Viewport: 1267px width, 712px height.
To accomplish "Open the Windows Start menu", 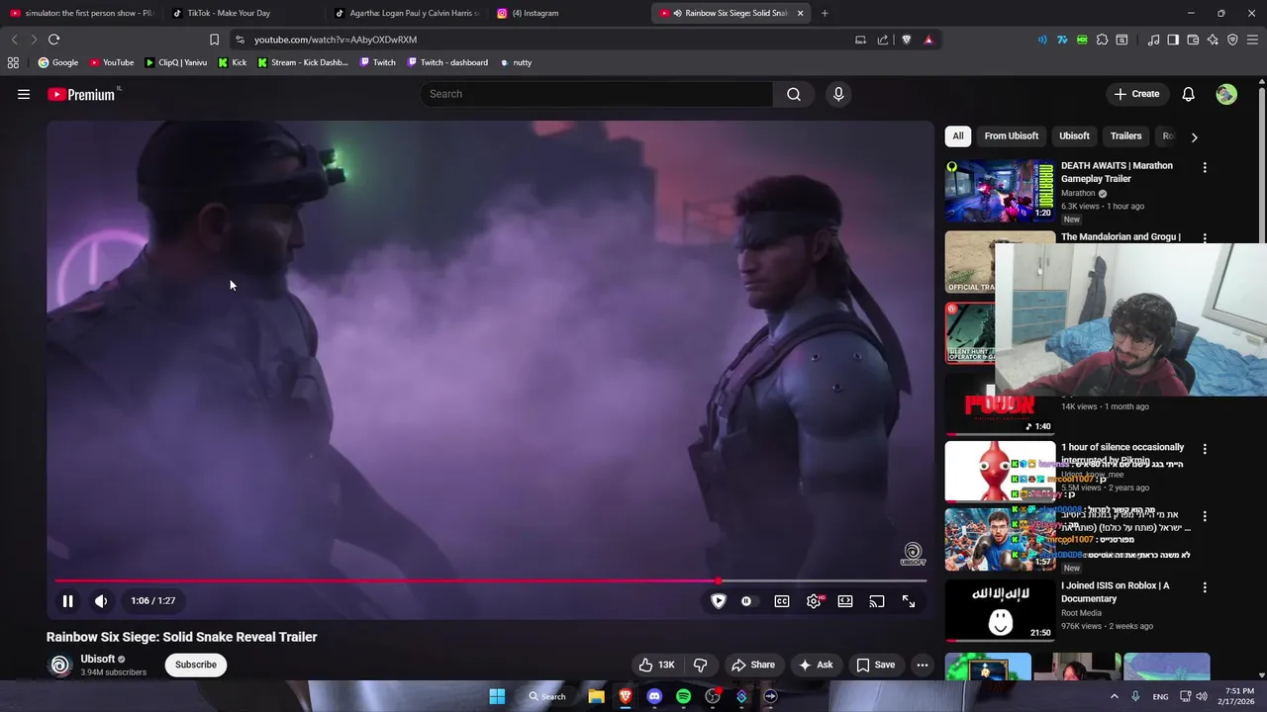I will click(497, 696).
